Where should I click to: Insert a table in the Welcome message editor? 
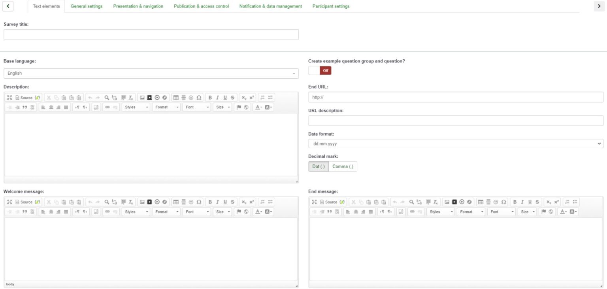[175, 202]
